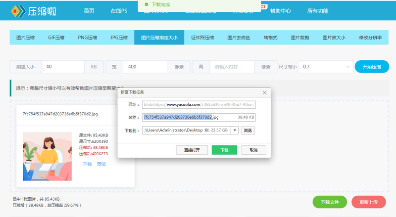Click the 下载 link under image info
The width and height of the screenshot is (396, 217).
pos(88,164)
